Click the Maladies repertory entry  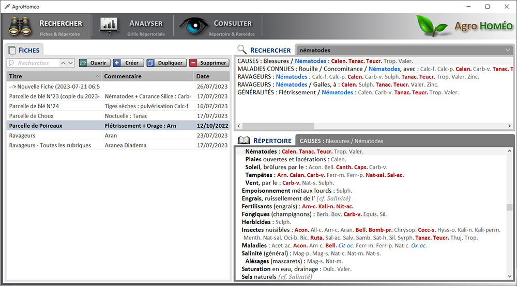point(334,246)
